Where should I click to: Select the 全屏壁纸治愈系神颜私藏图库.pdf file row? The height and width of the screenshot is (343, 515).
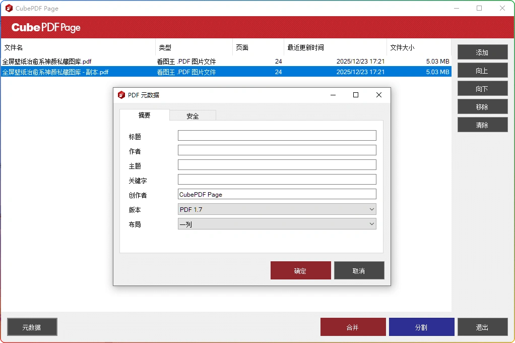point(76,61)
